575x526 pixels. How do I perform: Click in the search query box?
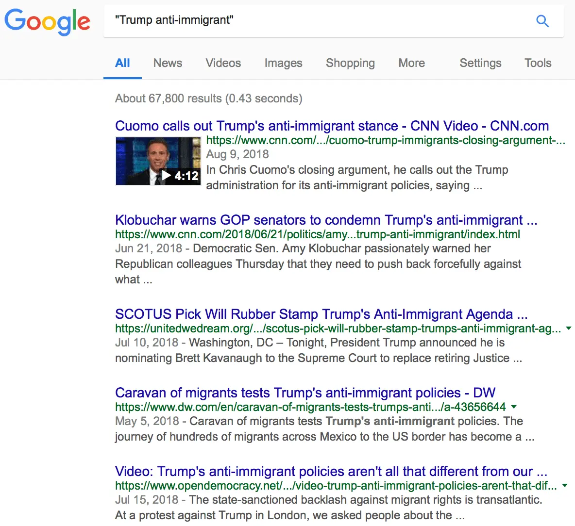click(x=316, y=20)
